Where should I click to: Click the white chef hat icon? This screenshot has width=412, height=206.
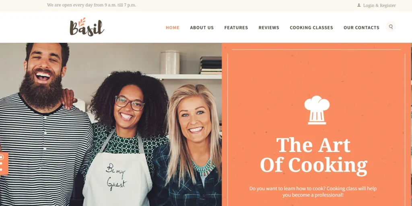pos(317,110)
